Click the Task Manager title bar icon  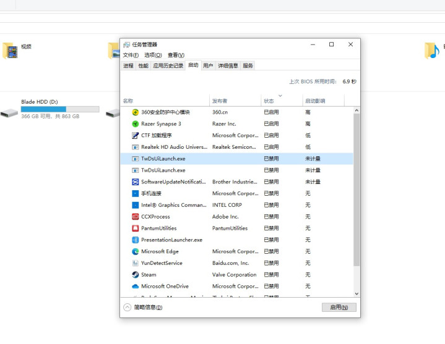[x=127, y=44]
